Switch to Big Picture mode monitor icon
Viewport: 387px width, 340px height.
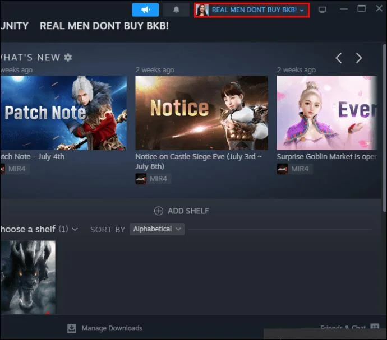(x=322, y=10)
